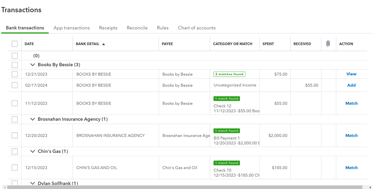The image size is (372, 189).
Task: Collapse the Dylan Sollfrank (1) group
Action: pyautogui.click(x=33, y=183)
